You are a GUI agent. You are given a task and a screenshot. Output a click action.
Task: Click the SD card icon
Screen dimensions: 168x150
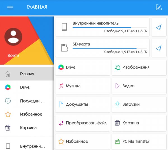[64, 48]
